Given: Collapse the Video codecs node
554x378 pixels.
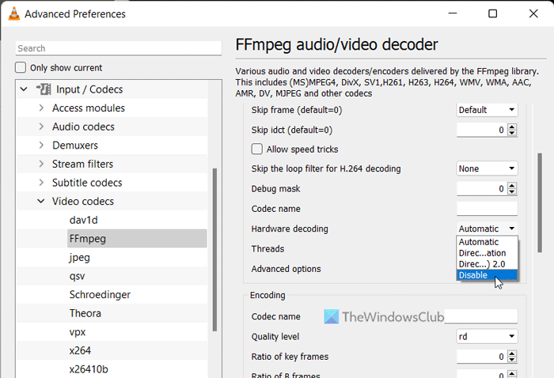Looking at the screenshot, I should [x=41, y=201].
